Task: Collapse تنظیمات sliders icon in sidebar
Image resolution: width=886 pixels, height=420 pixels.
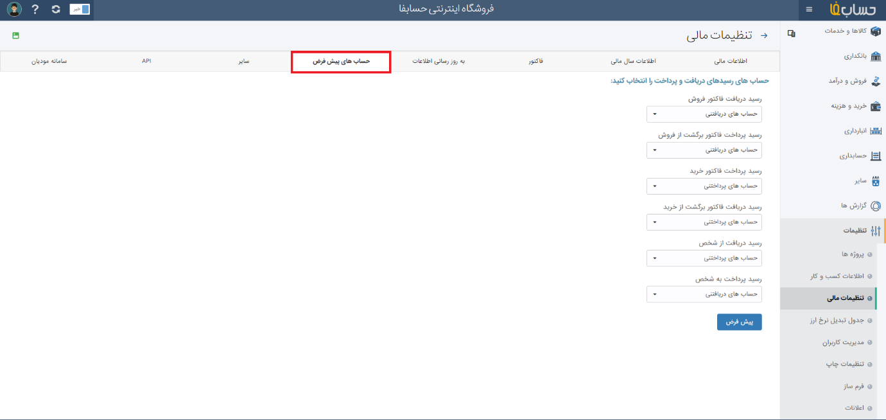Action: (x=876, y=231)
